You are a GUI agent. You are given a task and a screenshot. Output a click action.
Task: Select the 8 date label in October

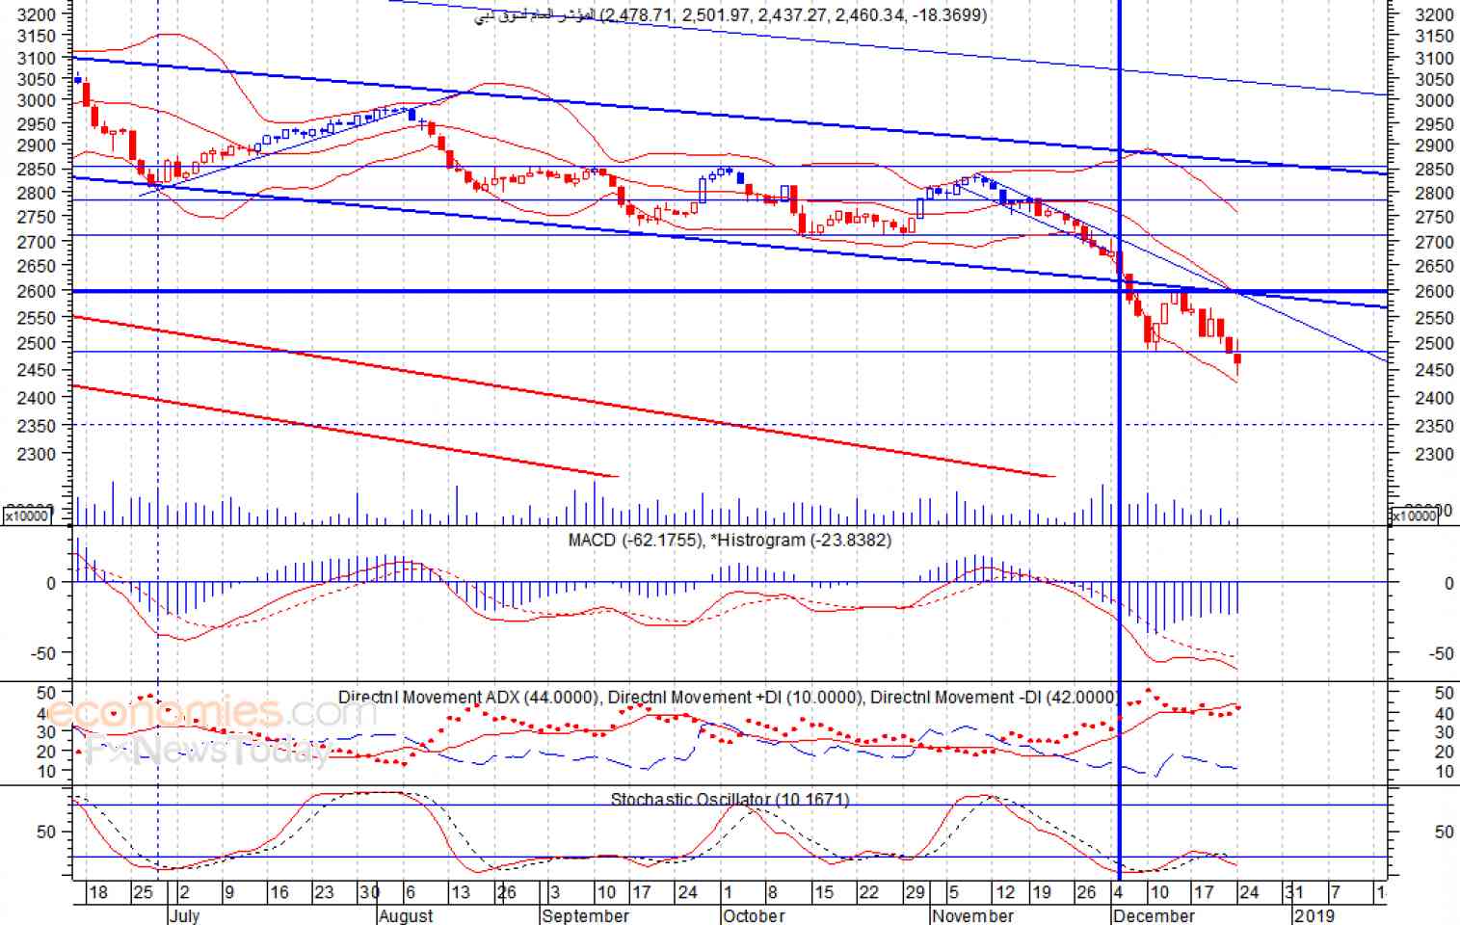pyautogui.click(x=772, y=892)
